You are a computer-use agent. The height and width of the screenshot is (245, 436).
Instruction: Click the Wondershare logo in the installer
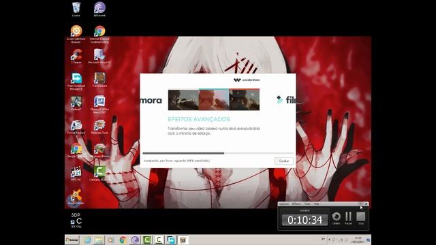247,80
